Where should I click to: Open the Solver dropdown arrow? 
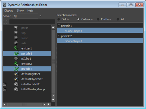tap(40, 16)
